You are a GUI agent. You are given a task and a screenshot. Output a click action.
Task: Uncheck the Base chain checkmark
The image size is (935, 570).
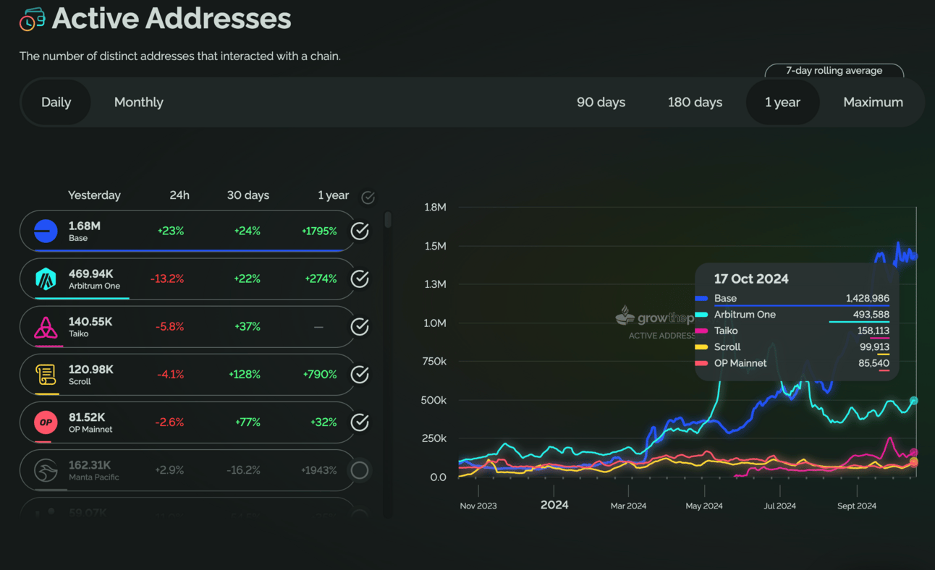click(x=360, y=231)
